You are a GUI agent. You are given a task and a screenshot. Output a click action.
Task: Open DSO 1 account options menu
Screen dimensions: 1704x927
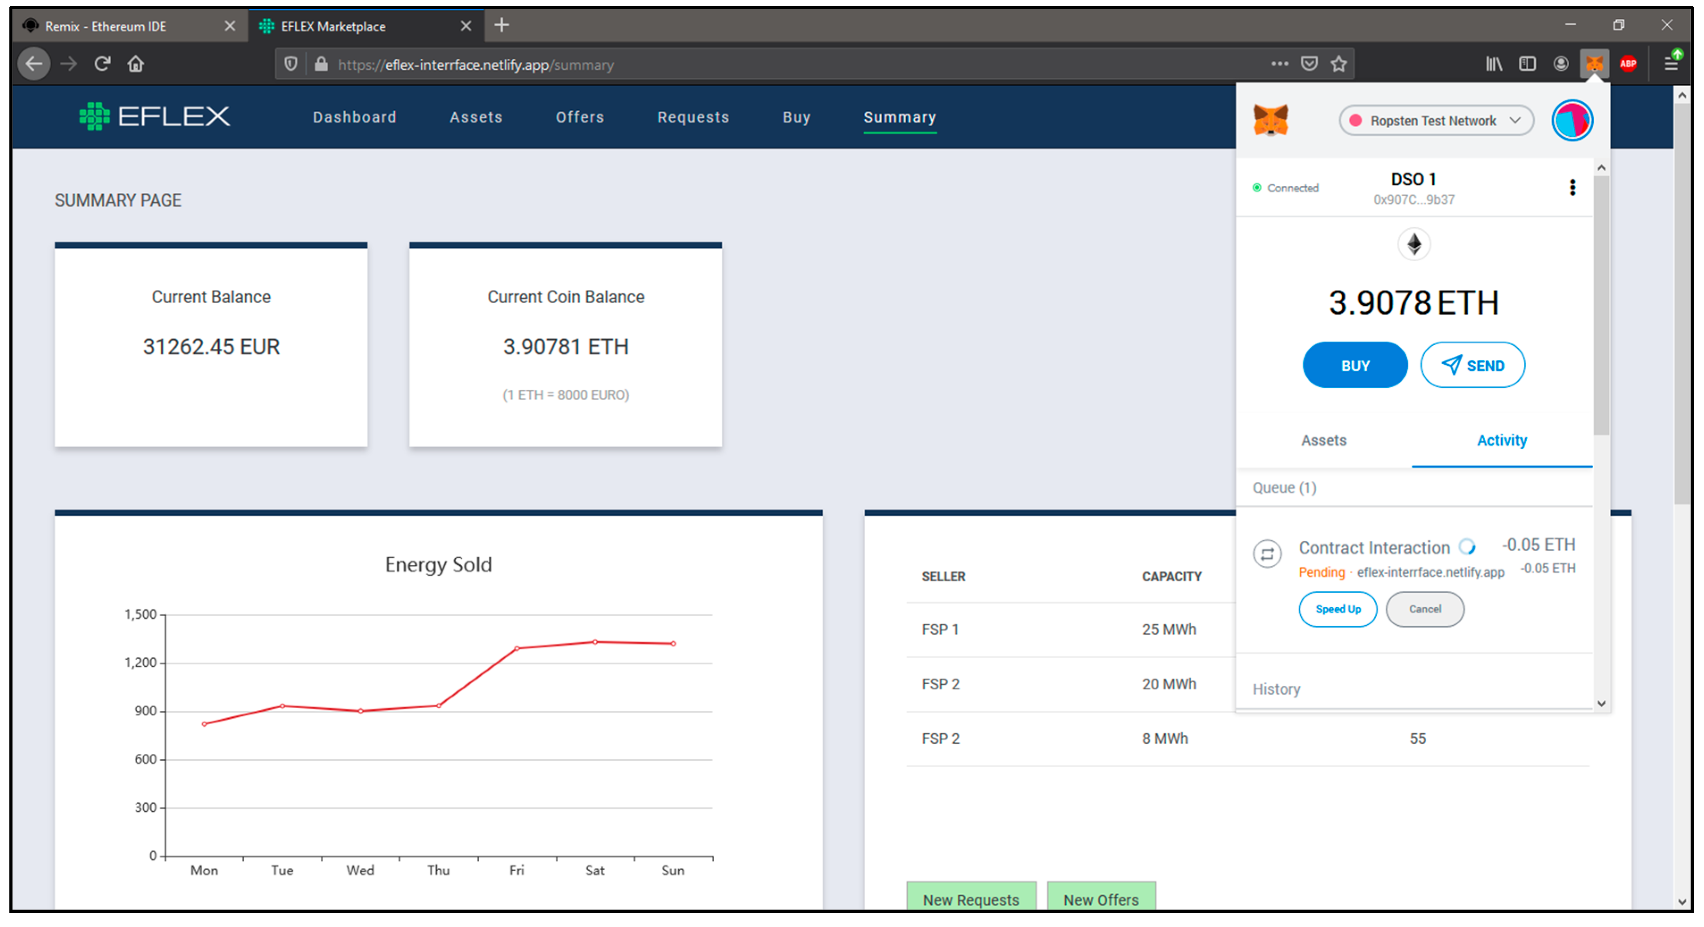click(x=1572, y=188)
